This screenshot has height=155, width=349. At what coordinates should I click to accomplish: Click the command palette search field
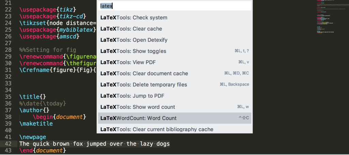point(174,6)
